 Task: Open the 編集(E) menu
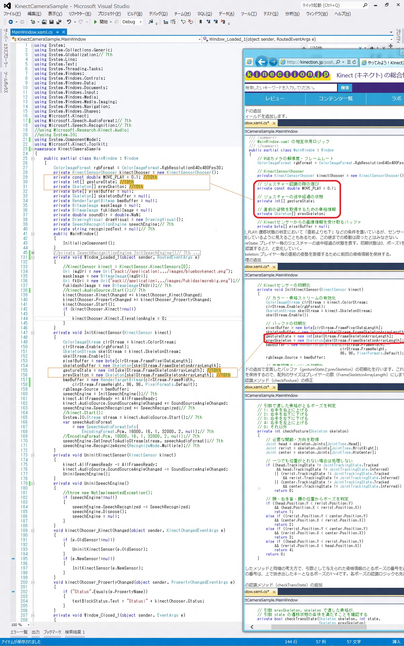click(34, 14)
